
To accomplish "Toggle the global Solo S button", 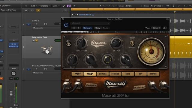I will pyautogui.click(x=38, y=10).
